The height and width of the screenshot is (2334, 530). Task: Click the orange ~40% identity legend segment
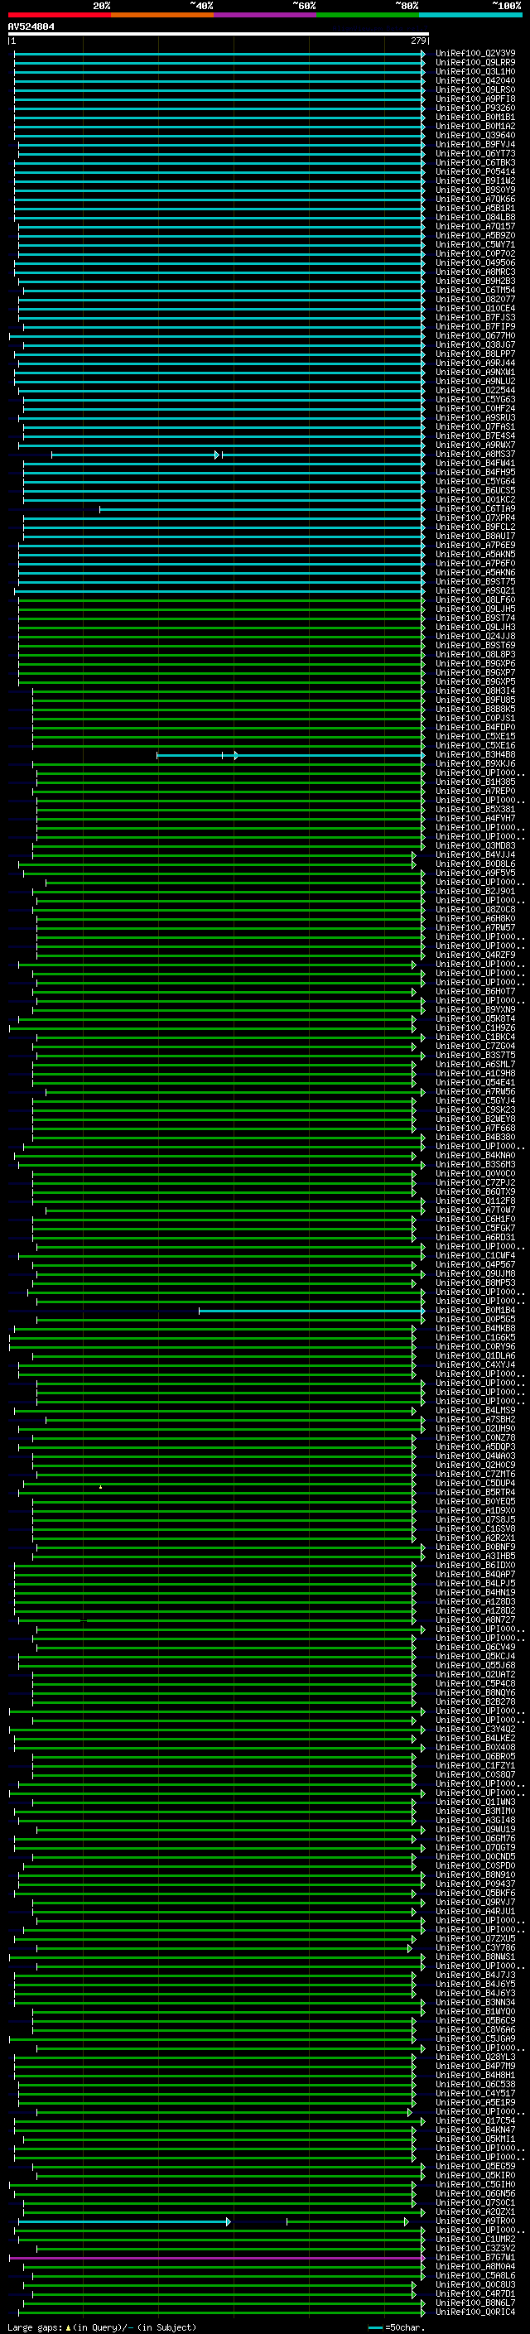[x=162, y=15]
